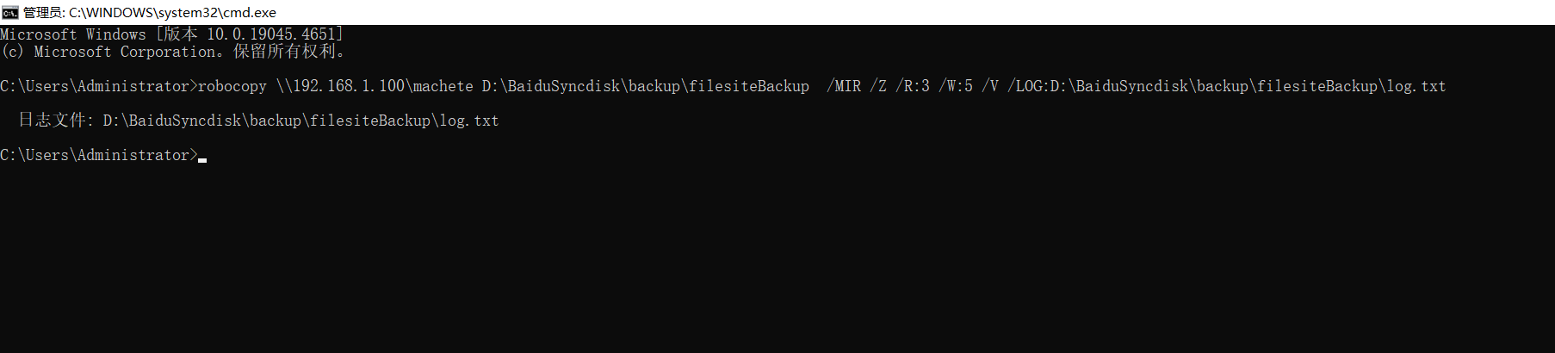Click the /MIR switch in the command

(x=844, y=86)
